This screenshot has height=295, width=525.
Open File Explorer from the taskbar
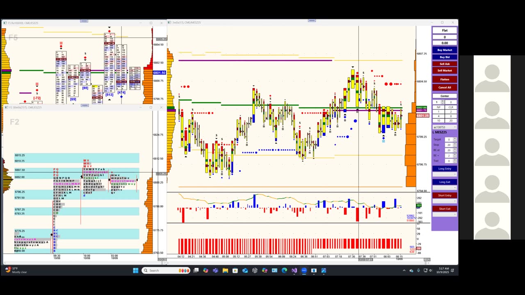[225, 270]
